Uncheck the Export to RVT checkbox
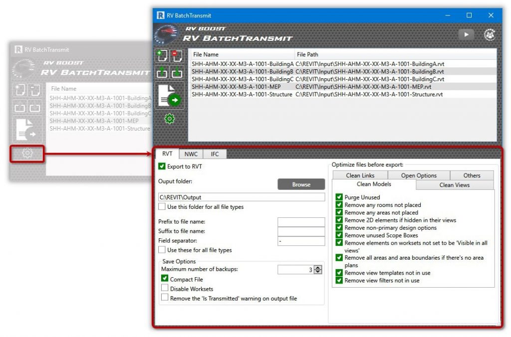The height and width of the screenshot is (337, 511). pos(162,167)
